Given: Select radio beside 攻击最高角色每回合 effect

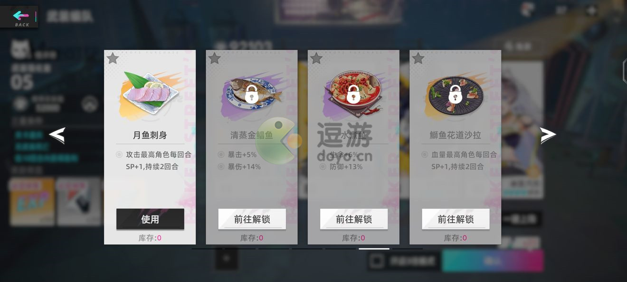Looking at the screenshot, I should pos(119,155).
